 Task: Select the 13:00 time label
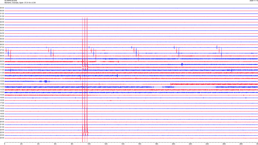coord(2,81)
